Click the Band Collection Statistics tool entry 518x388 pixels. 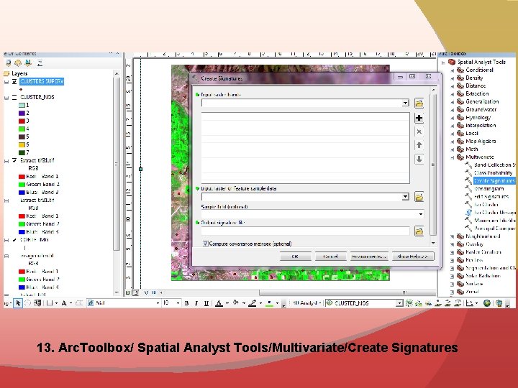pyautogui.click(x=494, y=165)
